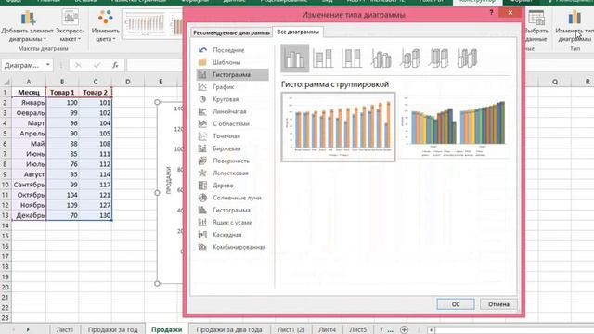
Task: Open dialog help question mark
Action: pyautogui.click(x=491, y=12)
